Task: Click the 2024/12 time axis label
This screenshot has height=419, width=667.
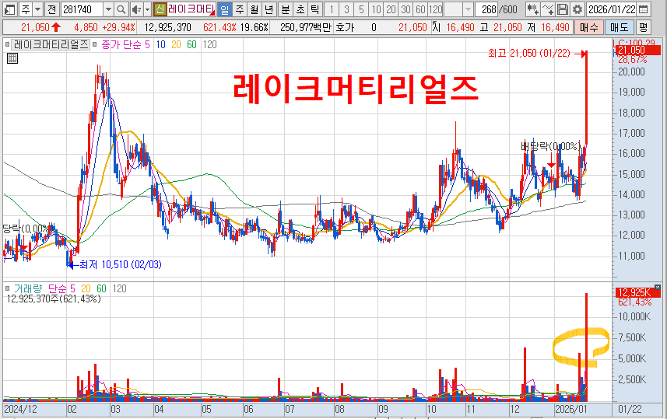Action: [x=20, y=409]
